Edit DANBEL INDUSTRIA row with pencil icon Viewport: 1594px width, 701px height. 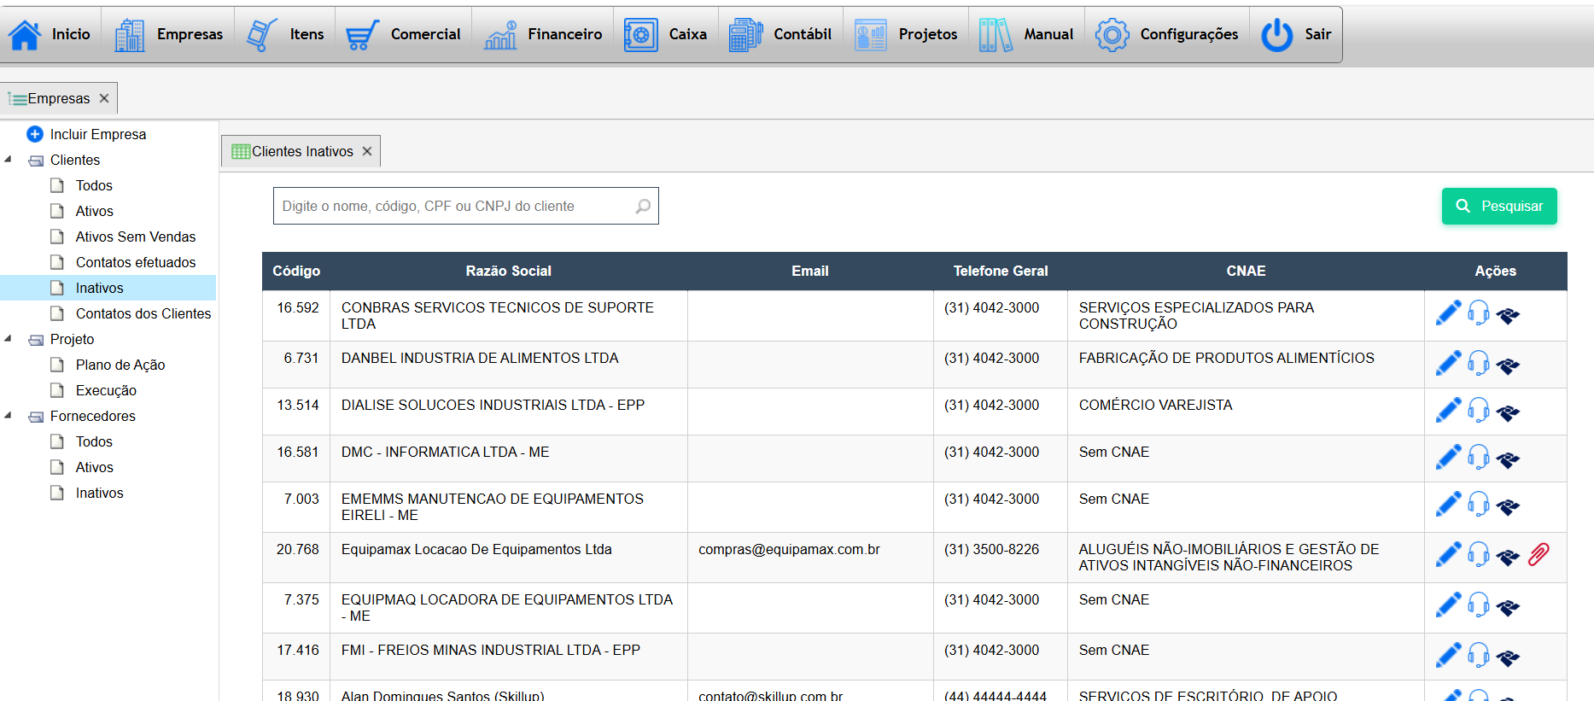click(1449, 364)
